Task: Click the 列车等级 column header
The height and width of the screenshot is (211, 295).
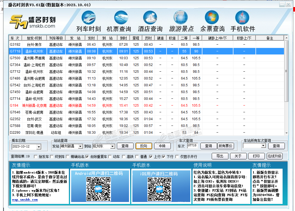Action: pos(56,38)
